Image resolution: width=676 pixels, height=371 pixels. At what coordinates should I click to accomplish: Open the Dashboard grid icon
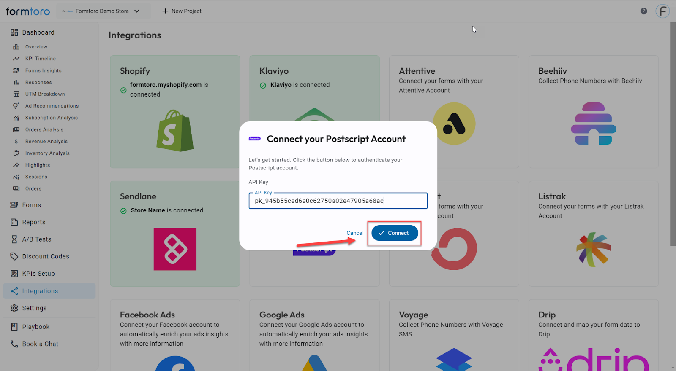click(14, 32)
